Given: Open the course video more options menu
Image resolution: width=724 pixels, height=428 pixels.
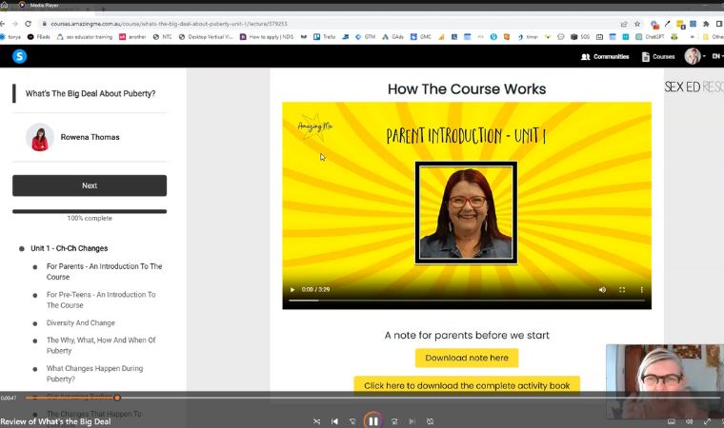Looking at the screenshot, I should [641, 290].
